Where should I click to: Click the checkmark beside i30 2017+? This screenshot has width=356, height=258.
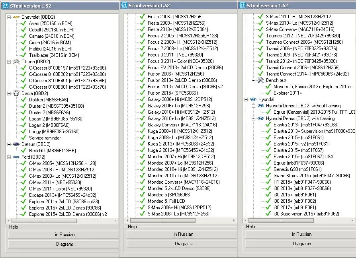tap(268, 207)
